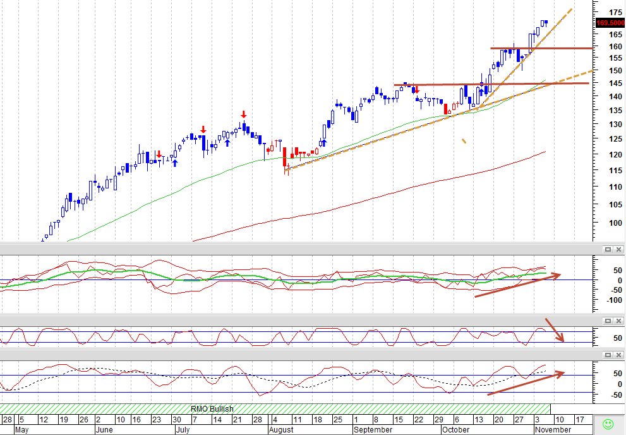Click the November label on the date axis
The image size is (626, 435).
coord(553,430)
